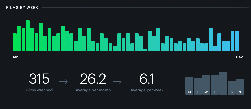Select the last blue bar before Dec
This screenshot has height=109, width=251.
[x=237, y=41]
